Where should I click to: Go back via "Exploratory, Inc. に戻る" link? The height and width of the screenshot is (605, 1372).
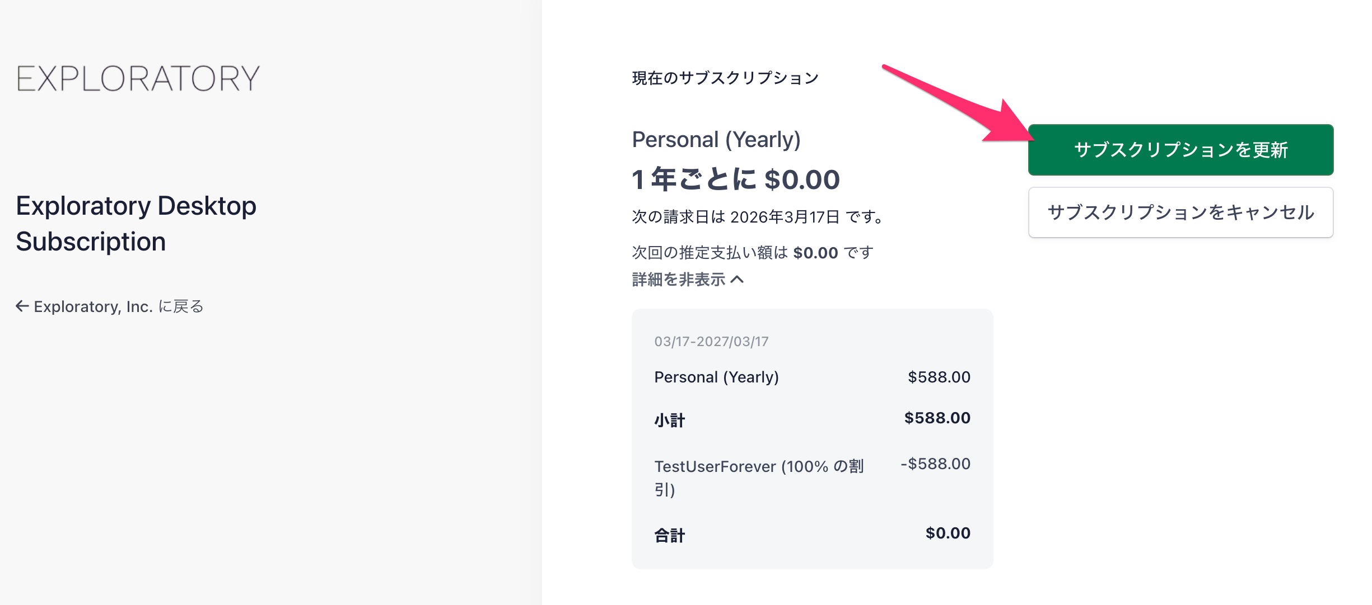pyautogui.click(x=118, y=306)
